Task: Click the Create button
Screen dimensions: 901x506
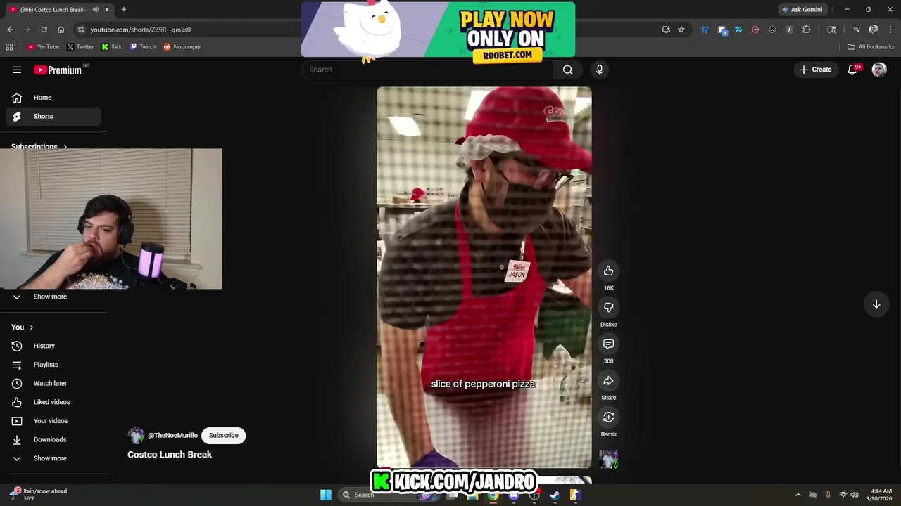Action: click(x=816, y=70)
